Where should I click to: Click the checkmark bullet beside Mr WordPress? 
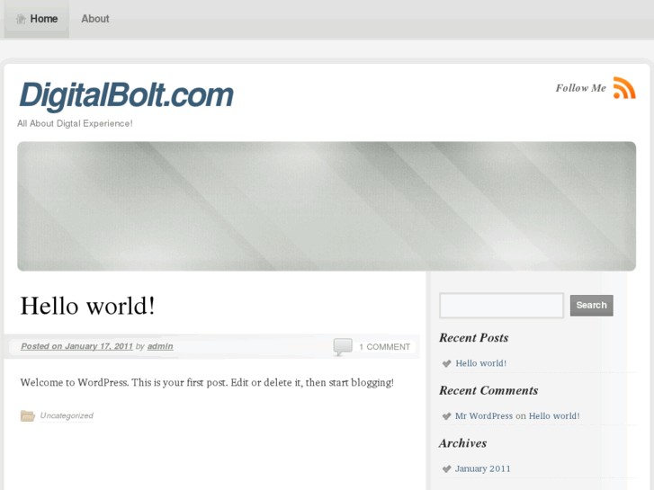(x=446, y=416)
